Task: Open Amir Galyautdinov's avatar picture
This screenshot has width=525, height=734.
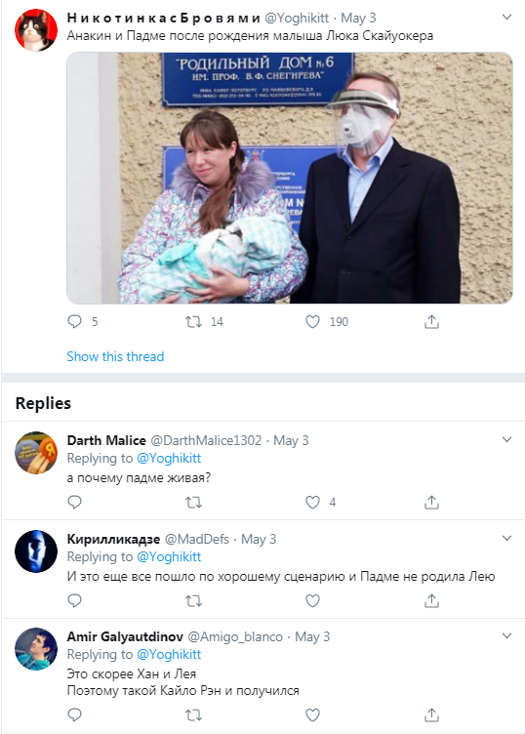Action: [36, 649]
